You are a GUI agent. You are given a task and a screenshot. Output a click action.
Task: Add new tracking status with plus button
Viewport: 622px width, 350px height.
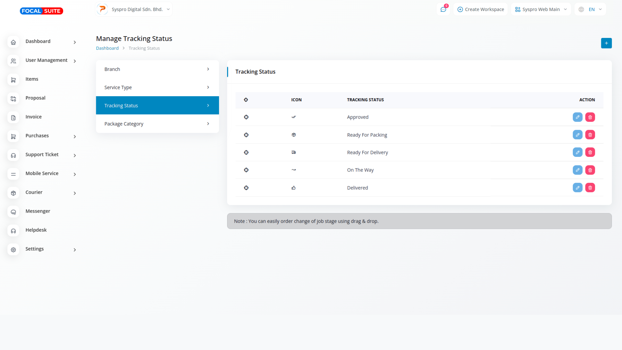[x=606, y=43]
